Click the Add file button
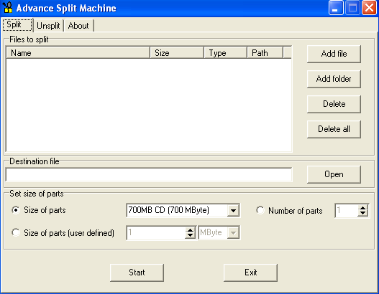Image resolution: width=379 pixels, height=294 pixels. 334,54
